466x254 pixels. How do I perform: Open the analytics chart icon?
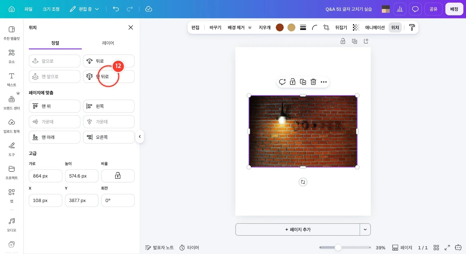[400, 9]
